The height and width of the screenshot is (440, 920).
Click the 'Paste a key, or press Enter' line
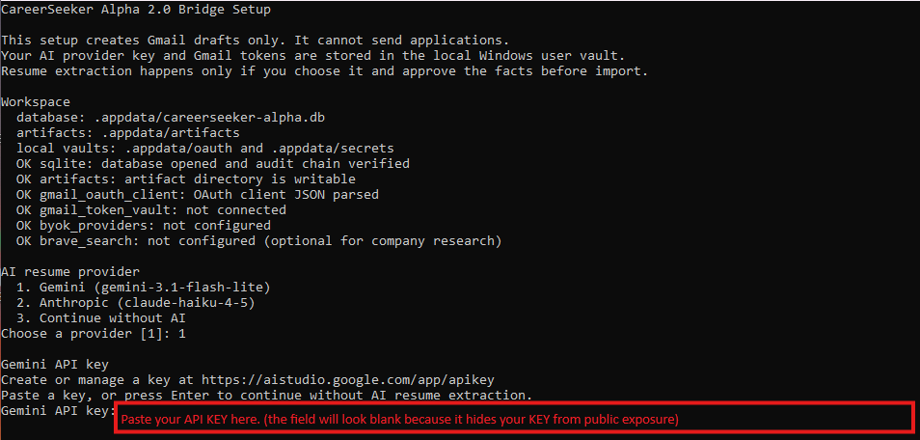click(x=267, y=395)
